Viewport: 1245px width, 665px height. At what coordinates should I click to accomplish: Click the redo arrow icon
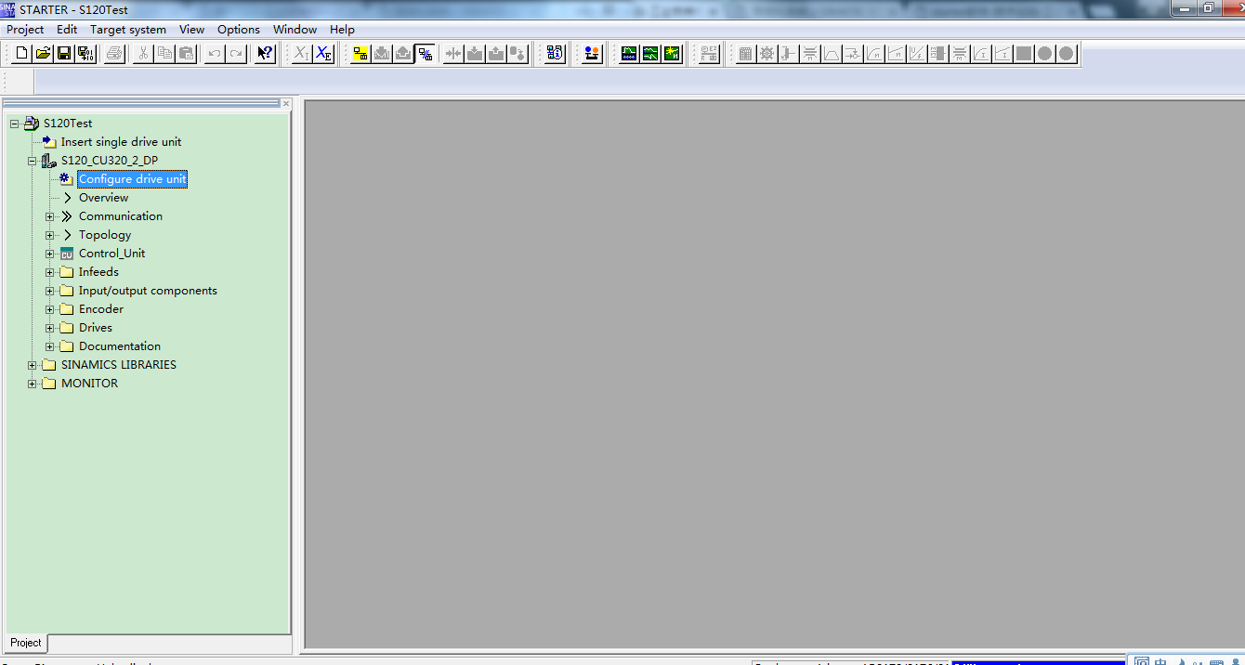click(x=236, y=54)
